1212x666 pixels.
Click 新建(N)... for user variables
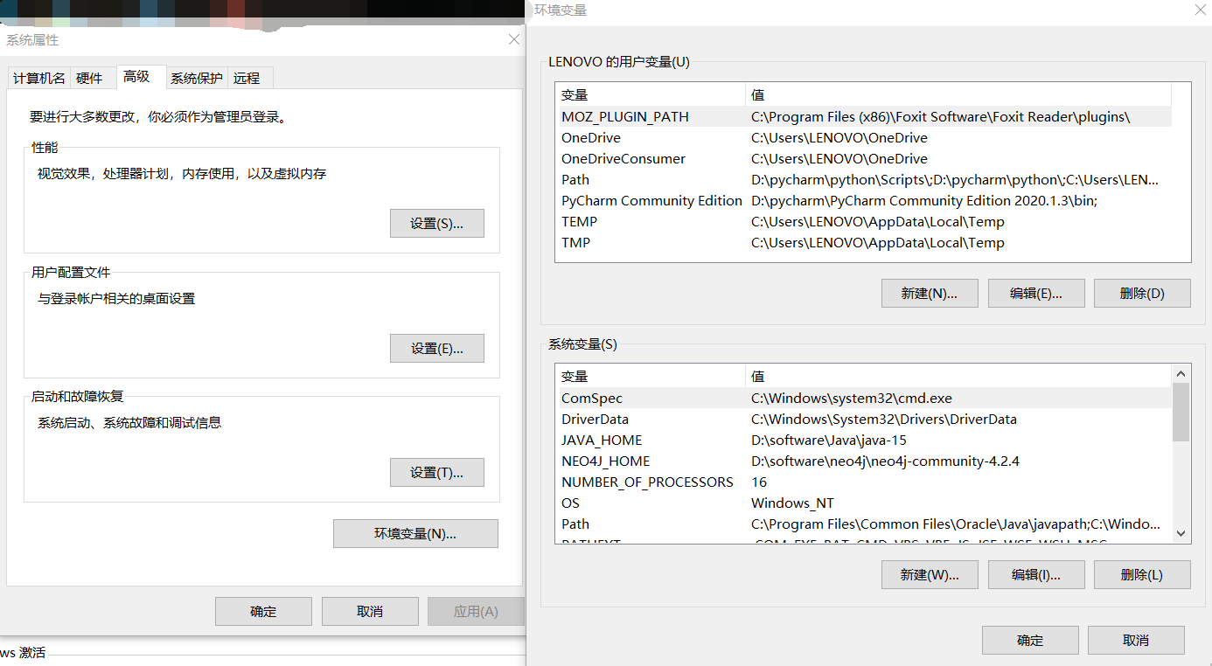(x=930, y=294)
